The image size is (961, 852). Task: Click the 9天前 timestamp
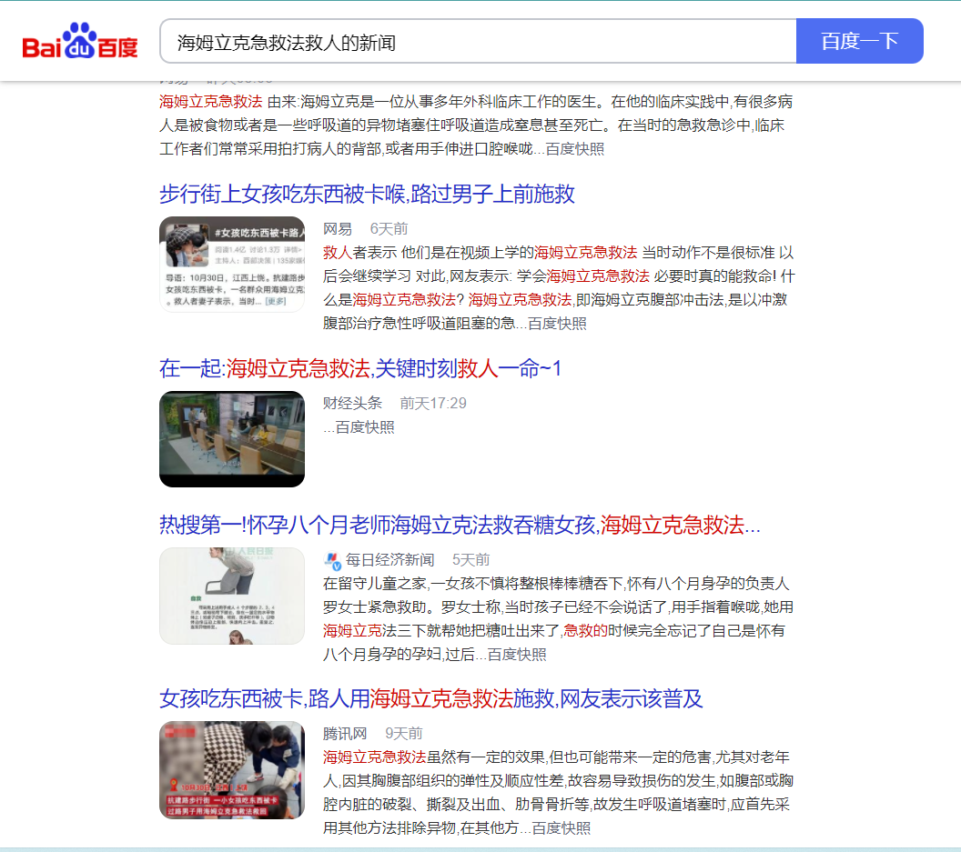[403, 734]
